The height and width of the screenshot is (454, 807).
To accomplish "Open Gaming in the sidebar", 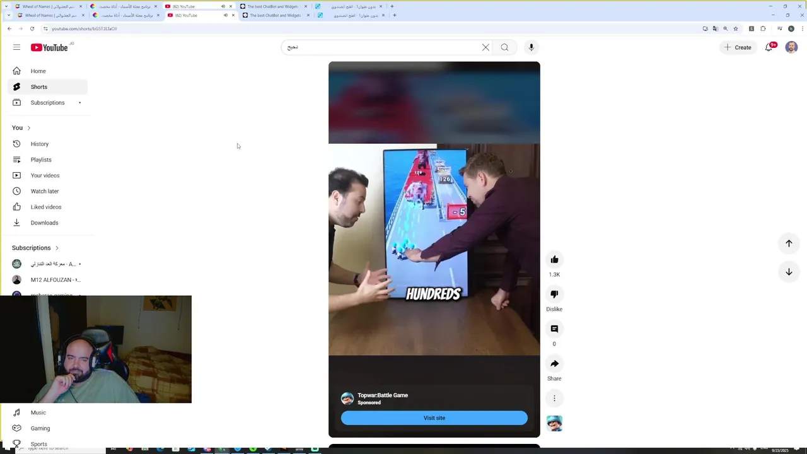I will (x=47, y=428).
